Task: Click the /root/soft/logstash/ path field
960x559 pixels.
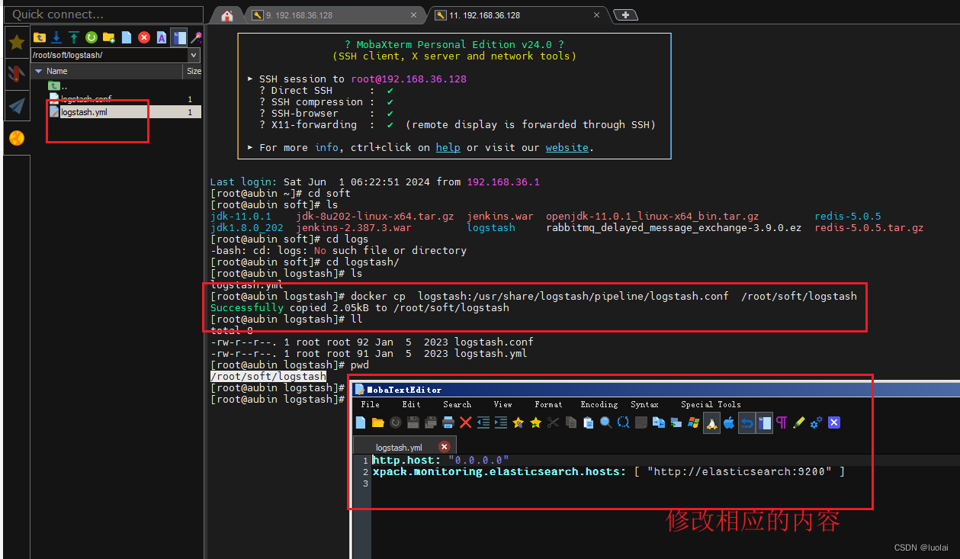Action: [109, 55]
